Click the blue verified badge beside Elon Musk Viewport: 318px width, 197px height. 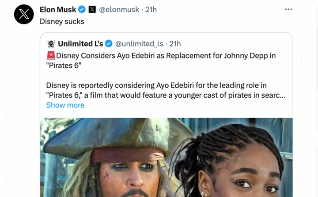(x=82, y=9)
